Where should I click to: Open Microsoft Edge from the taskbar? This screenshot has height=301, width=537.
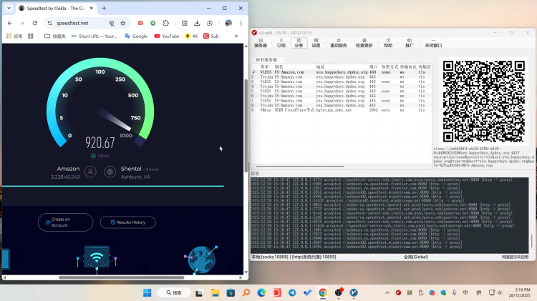point(261,293)
